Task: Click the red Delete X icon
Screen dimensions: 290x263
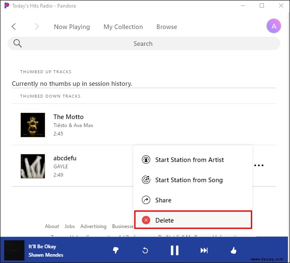Action: click(x=146, y=220)
